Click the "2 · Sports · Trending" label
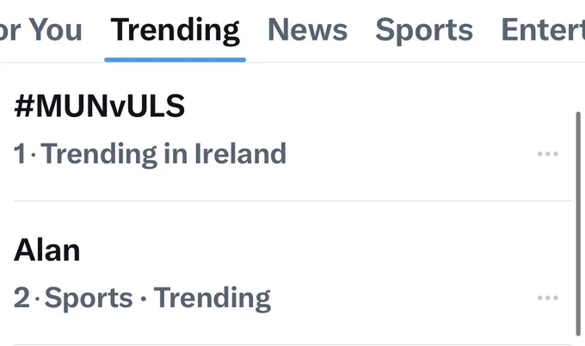The image size is (585, 346). point(142,298)
